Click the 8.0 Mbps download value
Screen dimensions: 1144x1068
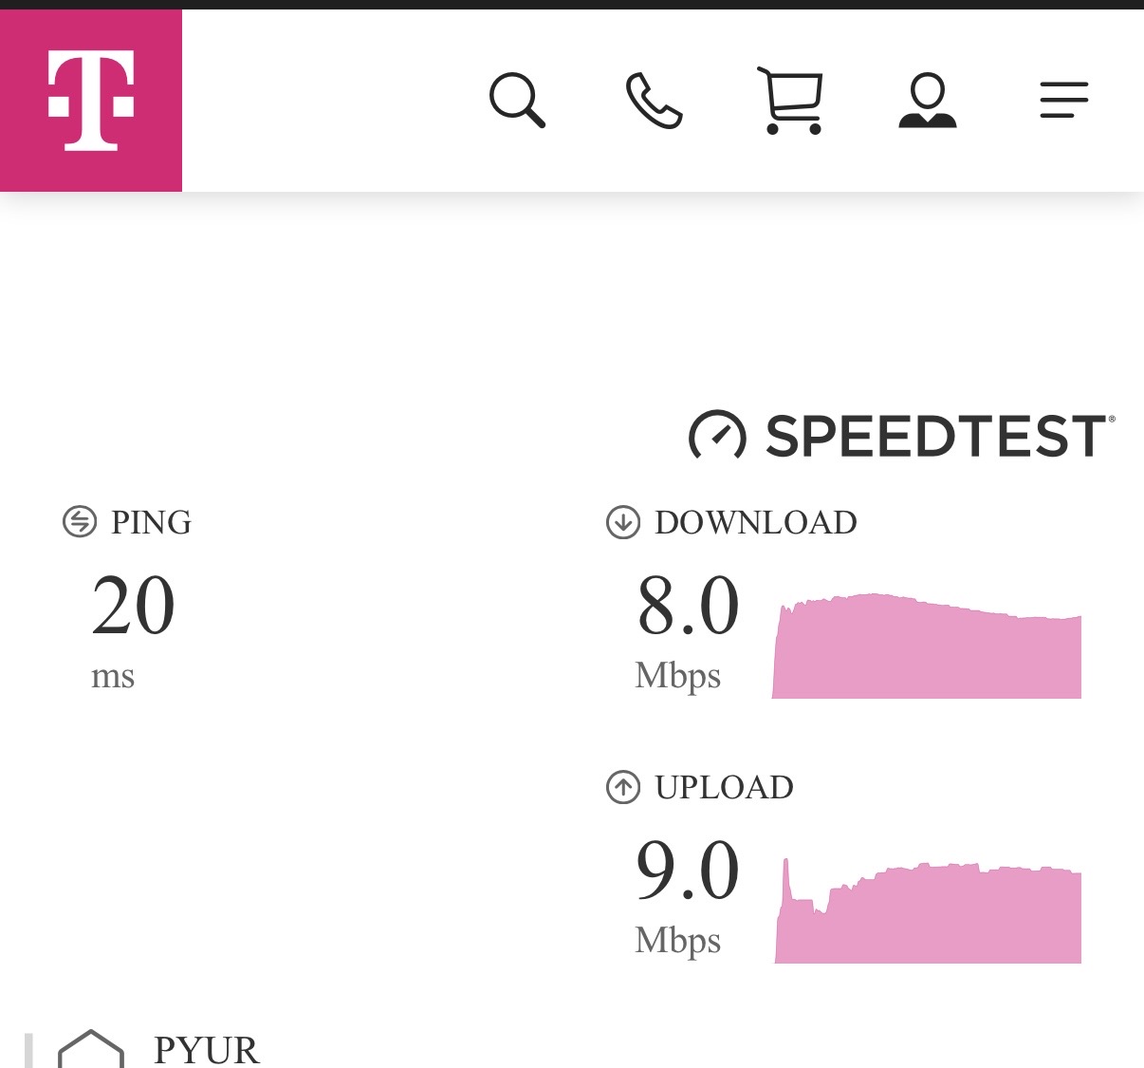688,608
